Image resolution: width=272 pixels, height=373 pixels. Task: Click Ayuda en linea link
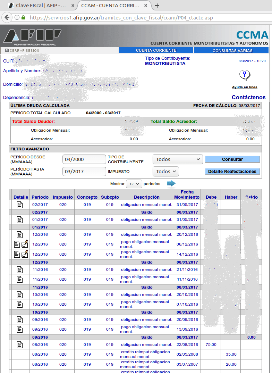(x=245, y=87)
